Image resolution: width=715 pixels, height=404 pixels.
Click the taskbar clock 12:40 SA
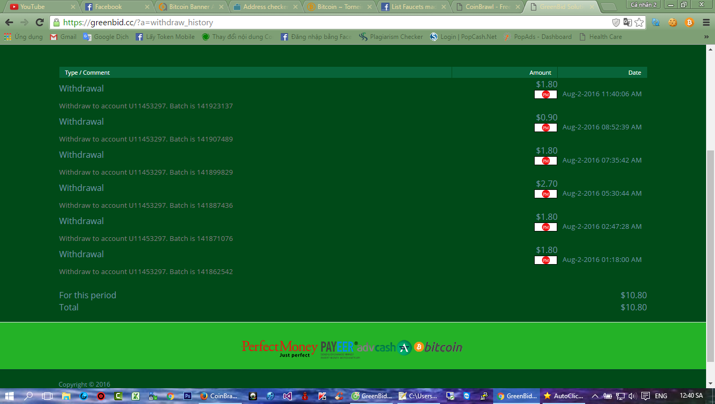[x=691, y=396]
